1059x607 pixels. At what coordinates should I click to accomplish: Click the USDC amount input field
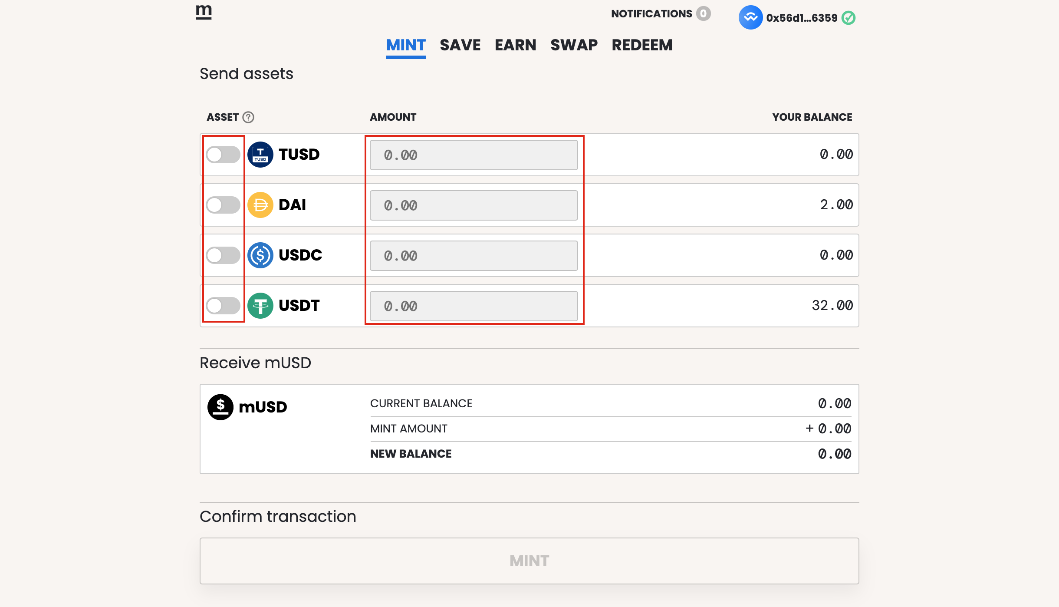[x=474, y=256]
